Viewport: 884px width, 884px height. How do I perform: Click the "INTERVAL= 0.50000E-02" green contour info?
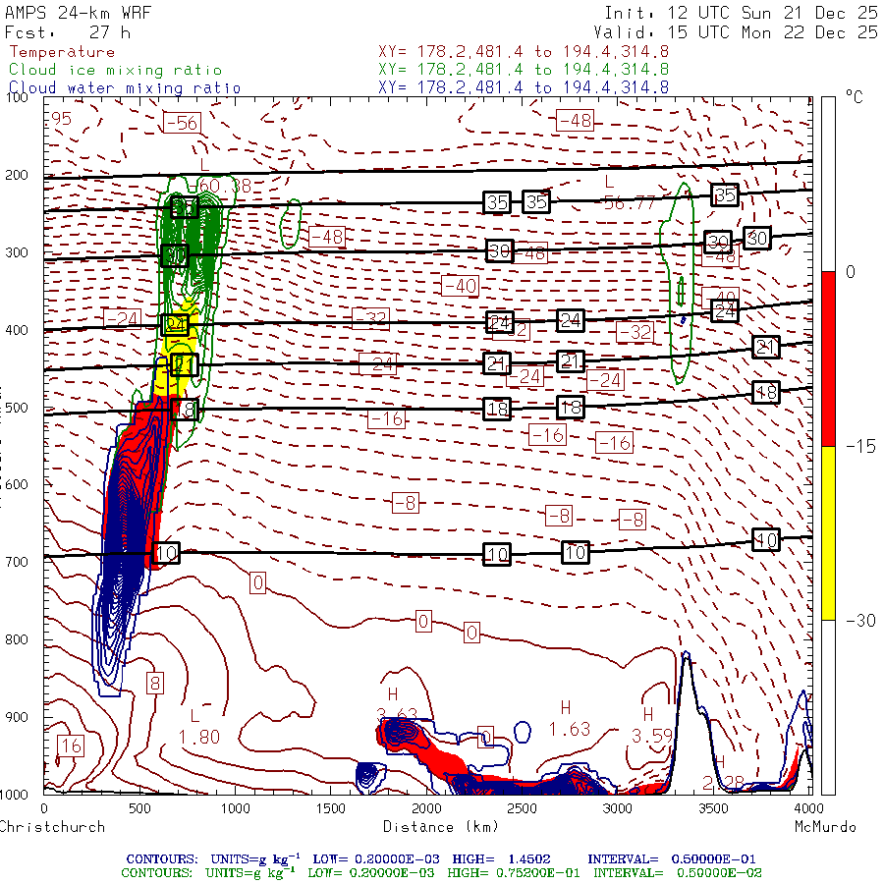coord(678,873)
